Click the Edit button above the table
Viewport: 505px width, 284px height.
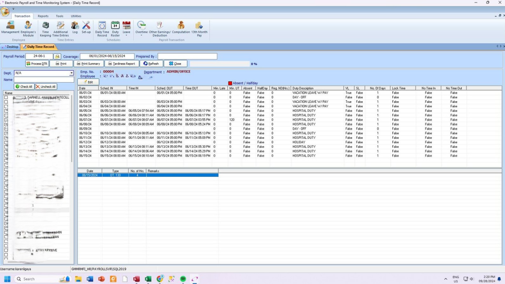(88, 82)
